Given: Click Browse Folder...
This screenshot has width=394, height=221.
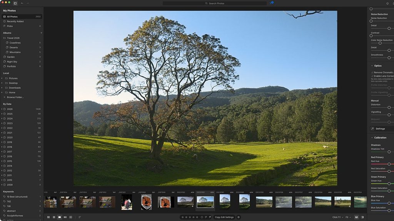Looking at the screenshot, I should tap(15, 97).
